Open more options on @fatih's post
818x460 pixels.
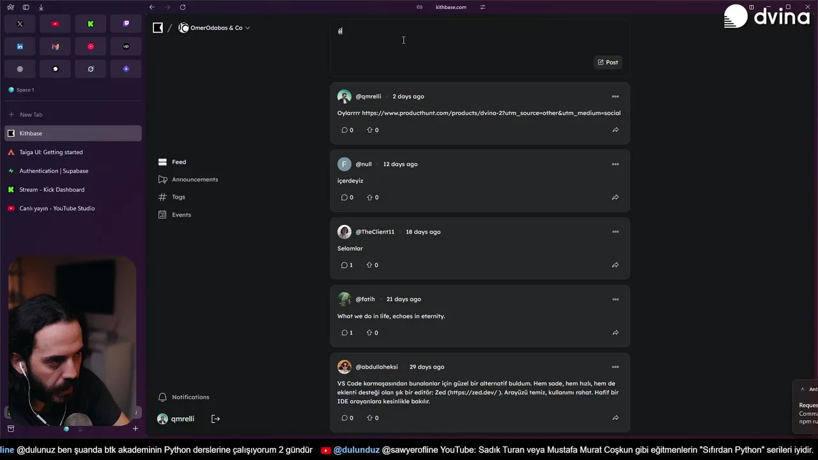click(615, 299)
